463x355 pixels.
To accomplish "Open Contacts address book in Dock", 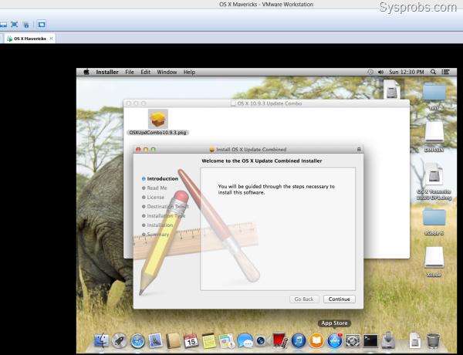I will point(174,341).
